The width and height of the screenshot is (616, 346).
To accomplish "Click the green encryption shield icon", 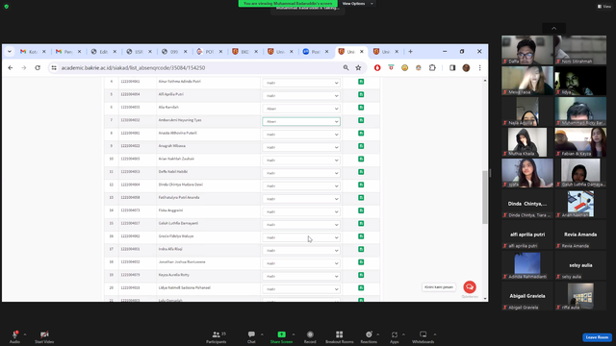I will [x=7, y=7].
